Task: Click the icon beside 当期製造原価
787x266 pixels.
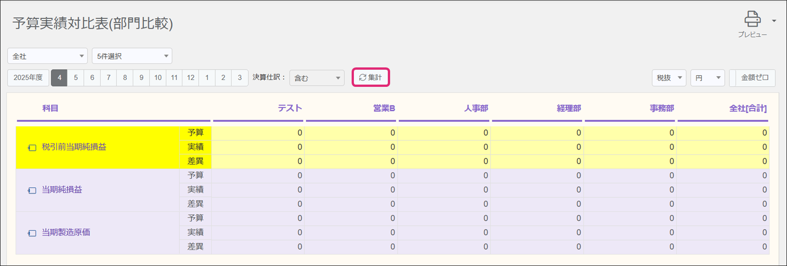Action: [32, 233]
